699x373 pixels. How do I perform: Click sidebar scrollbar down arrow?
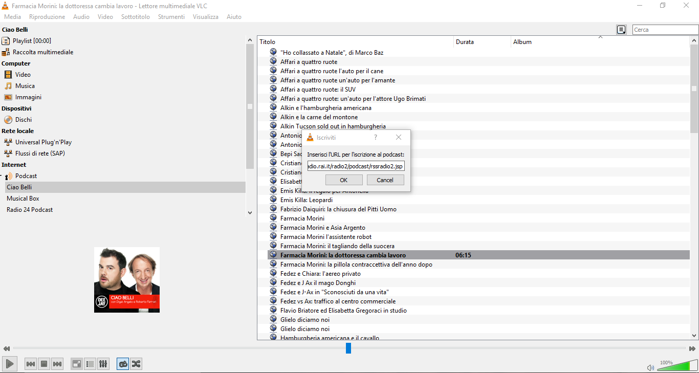pos(250,212)
